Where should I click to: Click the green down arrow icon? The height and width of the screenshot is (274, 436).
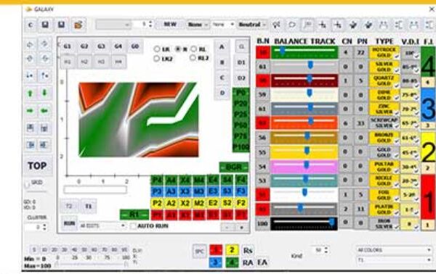pos(44,93)
